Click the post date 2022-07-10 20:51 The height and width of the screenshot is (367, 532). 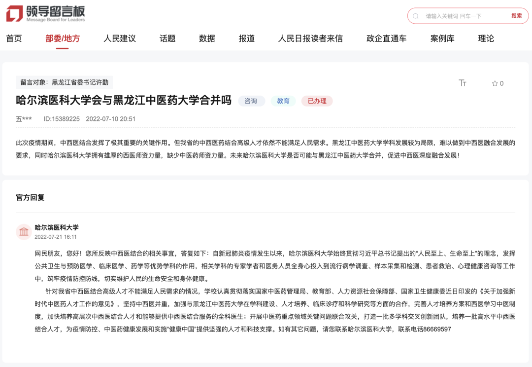tap(111, 119)
